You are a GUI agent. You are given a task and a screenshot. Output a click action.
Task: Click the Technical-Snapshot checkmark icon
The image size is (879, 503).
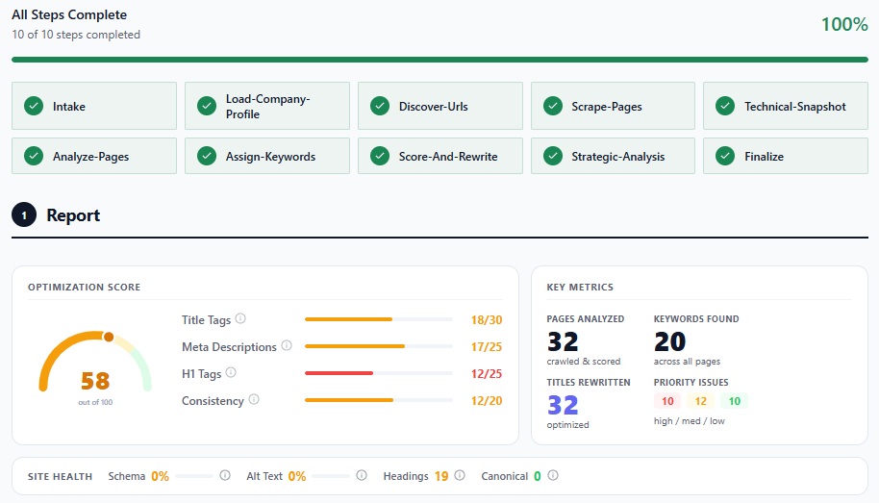click(x=725, y=106)
